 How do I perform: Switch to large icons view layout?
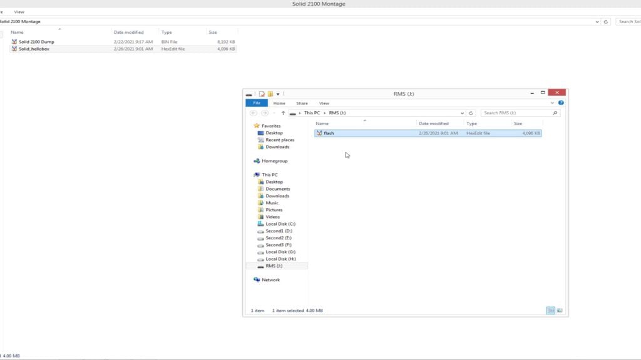pyautogui.click(x=559, y=310)
